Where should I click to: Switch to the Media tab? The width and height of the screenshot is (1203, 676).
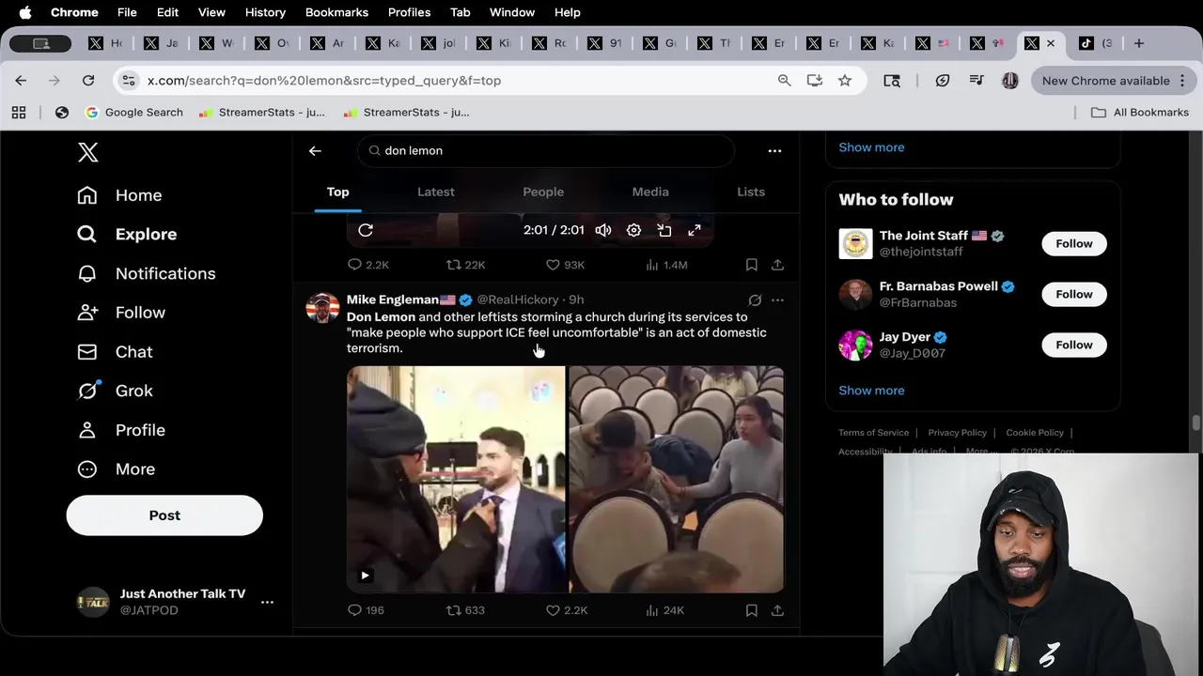(650, 192)
